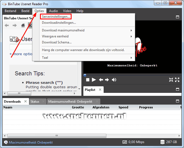Close the Downloads tab
This screenshot has width=184, height=148.
tap(26, 101)
